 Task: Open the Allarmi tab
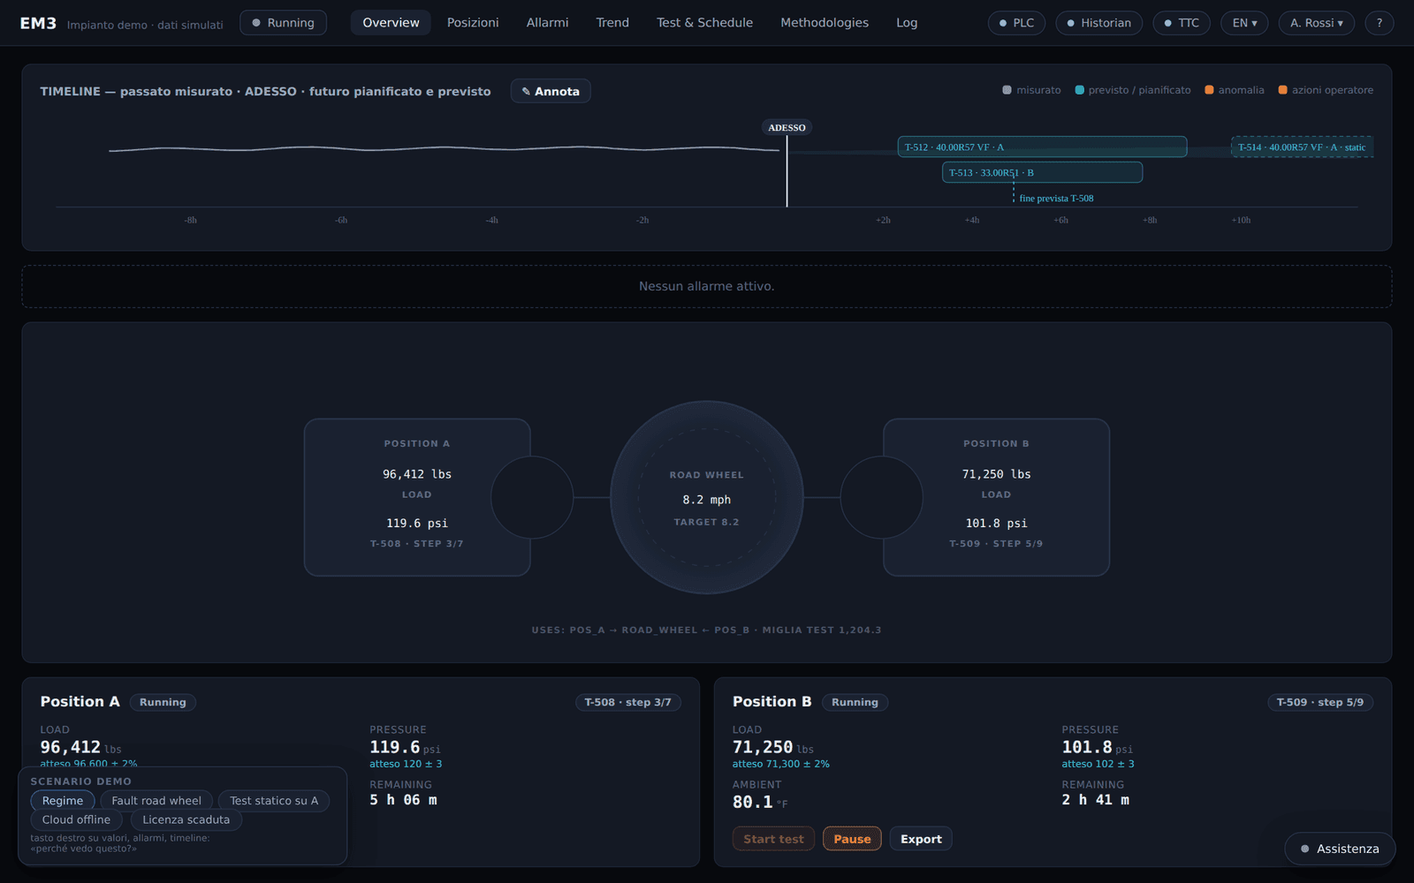(x=547, y=23)
